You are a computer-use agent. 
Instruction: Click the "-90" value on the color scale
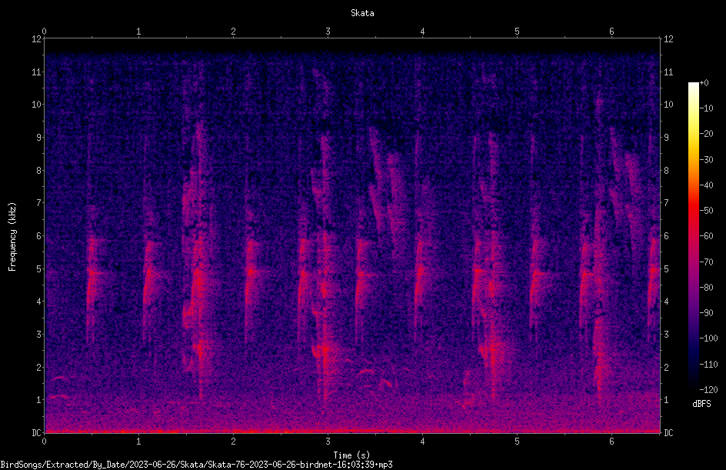point(707,313)
